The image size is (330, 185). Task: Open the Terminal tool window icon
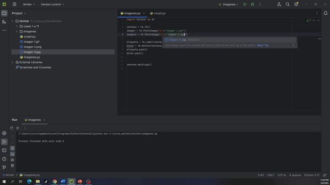click(x=4, y=151)
